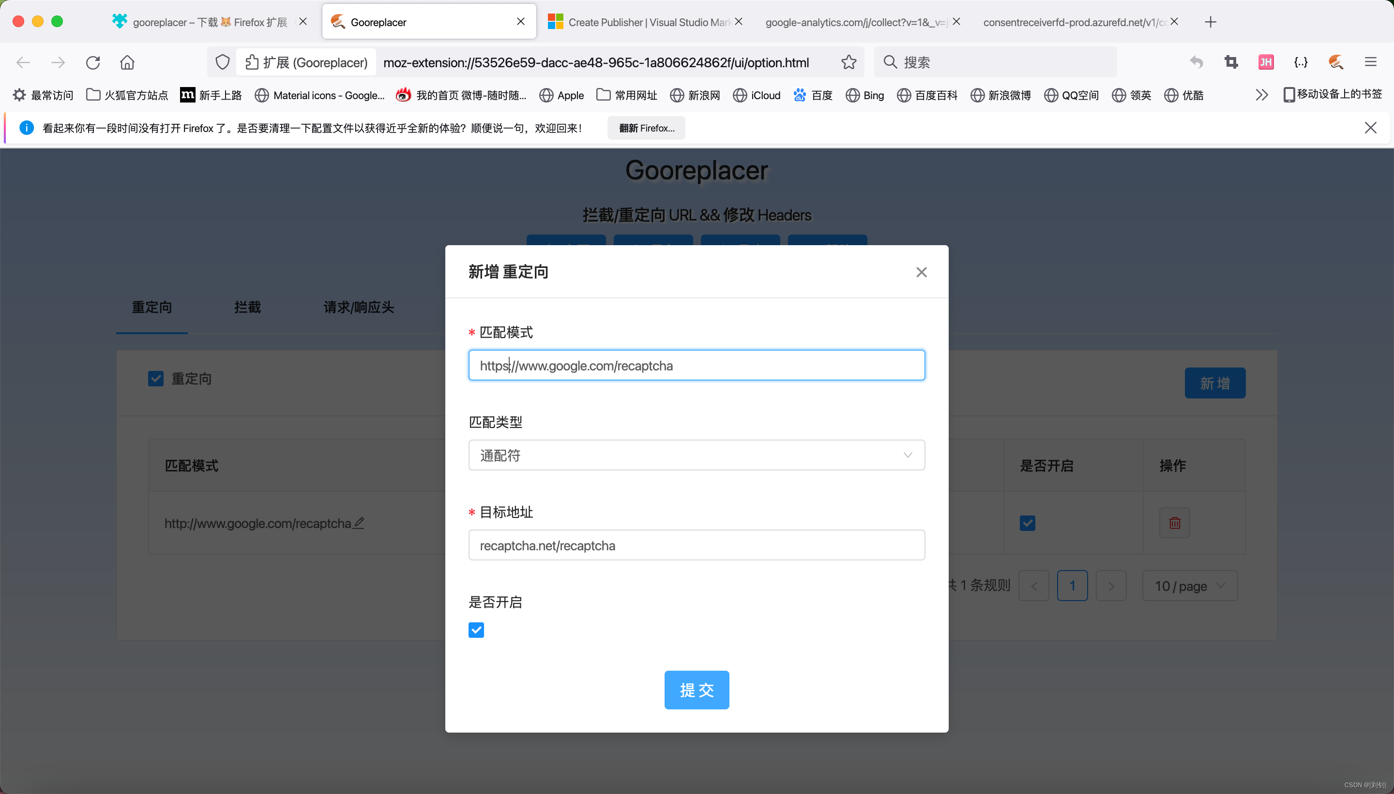The width and height of the screenshot is (1394, 794).
Task: Switch to the 拦截 tab
Action: click(x=247, y=307)
